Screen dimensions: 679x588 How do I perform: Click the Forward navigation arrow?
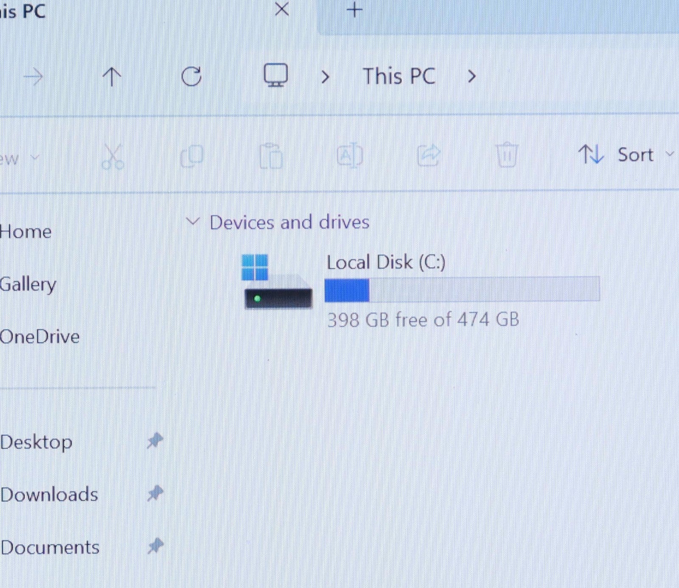point(33,77)
